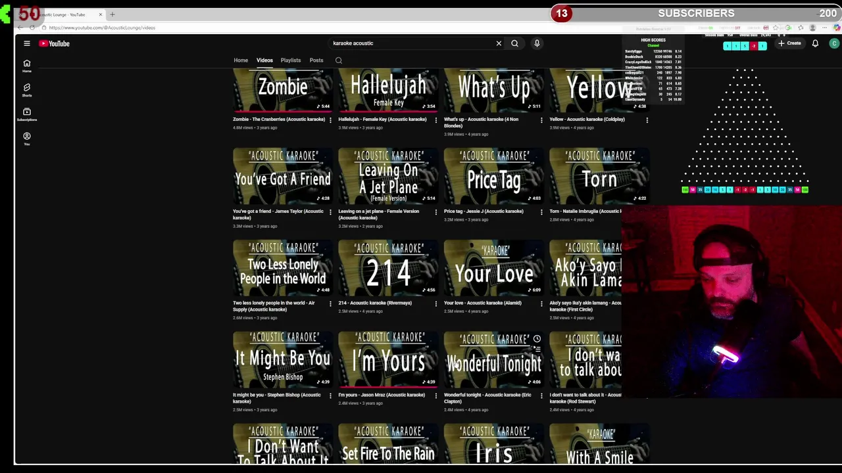
Task: Open more actions for 214 video
Action: 435,304
